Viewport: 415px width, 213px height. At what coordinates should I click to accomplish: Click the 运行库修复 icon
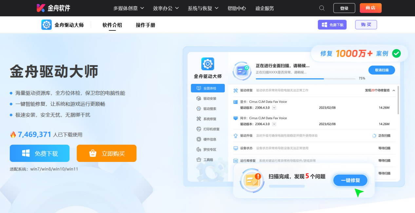tap(236, 161)
